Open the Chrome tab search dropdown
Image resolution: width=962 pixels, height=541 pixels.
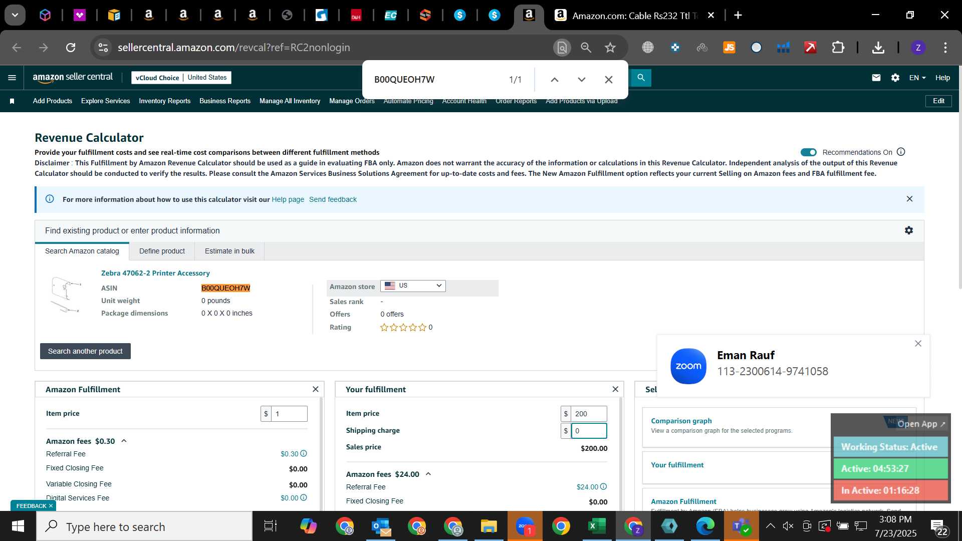point(15,16)
